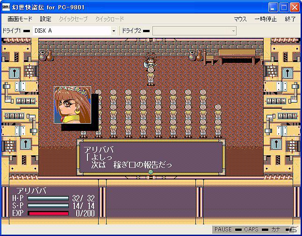Click the empty middle party status panel
The image size is (302, 236).
tap(151, 202)
